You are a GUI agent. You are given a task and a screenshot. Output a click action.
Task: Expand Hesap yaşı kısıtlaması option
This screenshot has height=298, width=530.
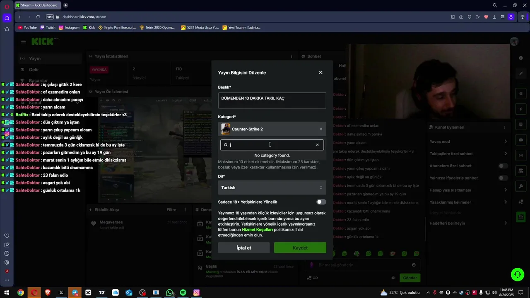[468, 190]
